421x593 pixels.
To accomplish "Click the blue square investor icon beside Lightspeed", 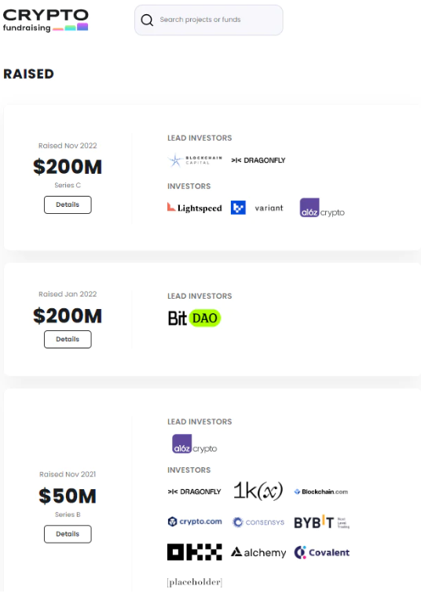I will [x=238, y=208].
